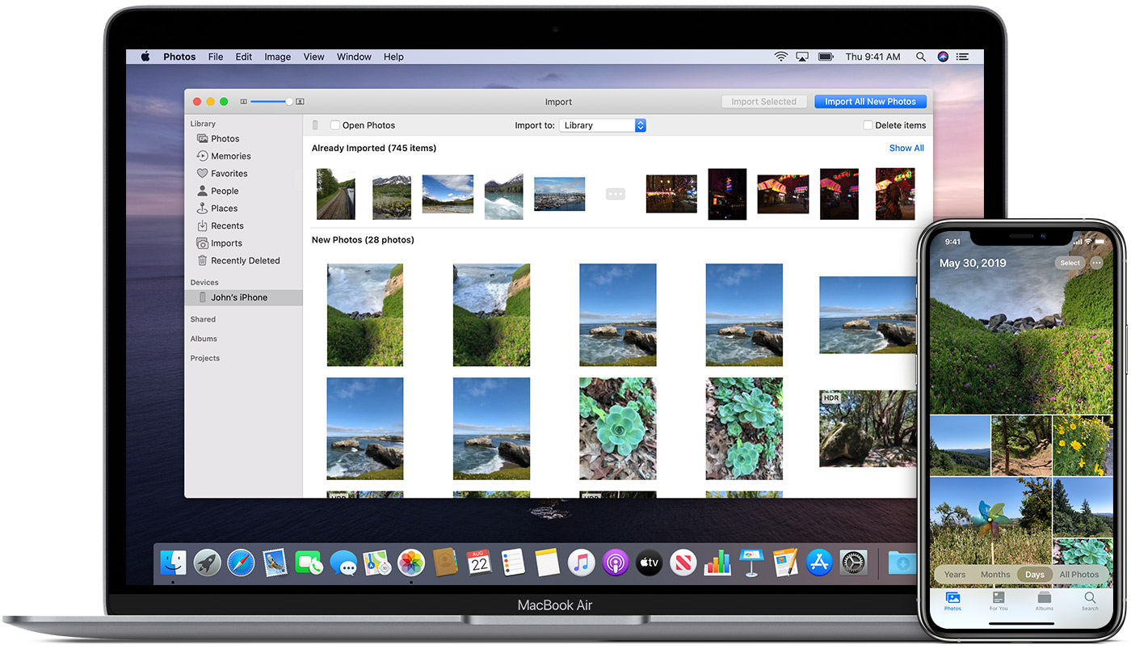The image size is (1131, 653).
Task: Select John's iPhone under Devices
Action: (240, 297)
